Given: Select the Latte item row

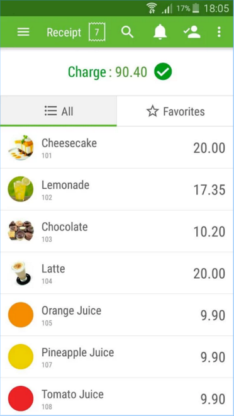Looking at the screenshot, I should pyautogui.click(x=117, y=273).
